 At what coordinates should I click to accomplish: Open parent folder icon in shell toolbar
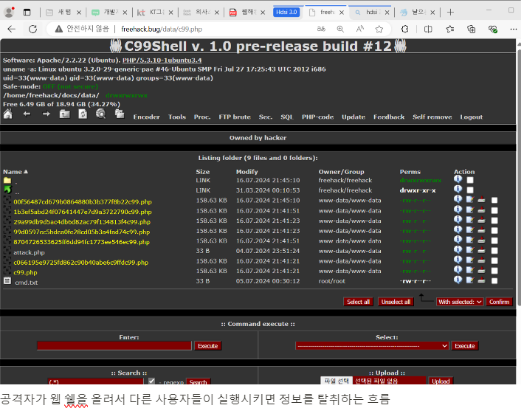point(64,114)
